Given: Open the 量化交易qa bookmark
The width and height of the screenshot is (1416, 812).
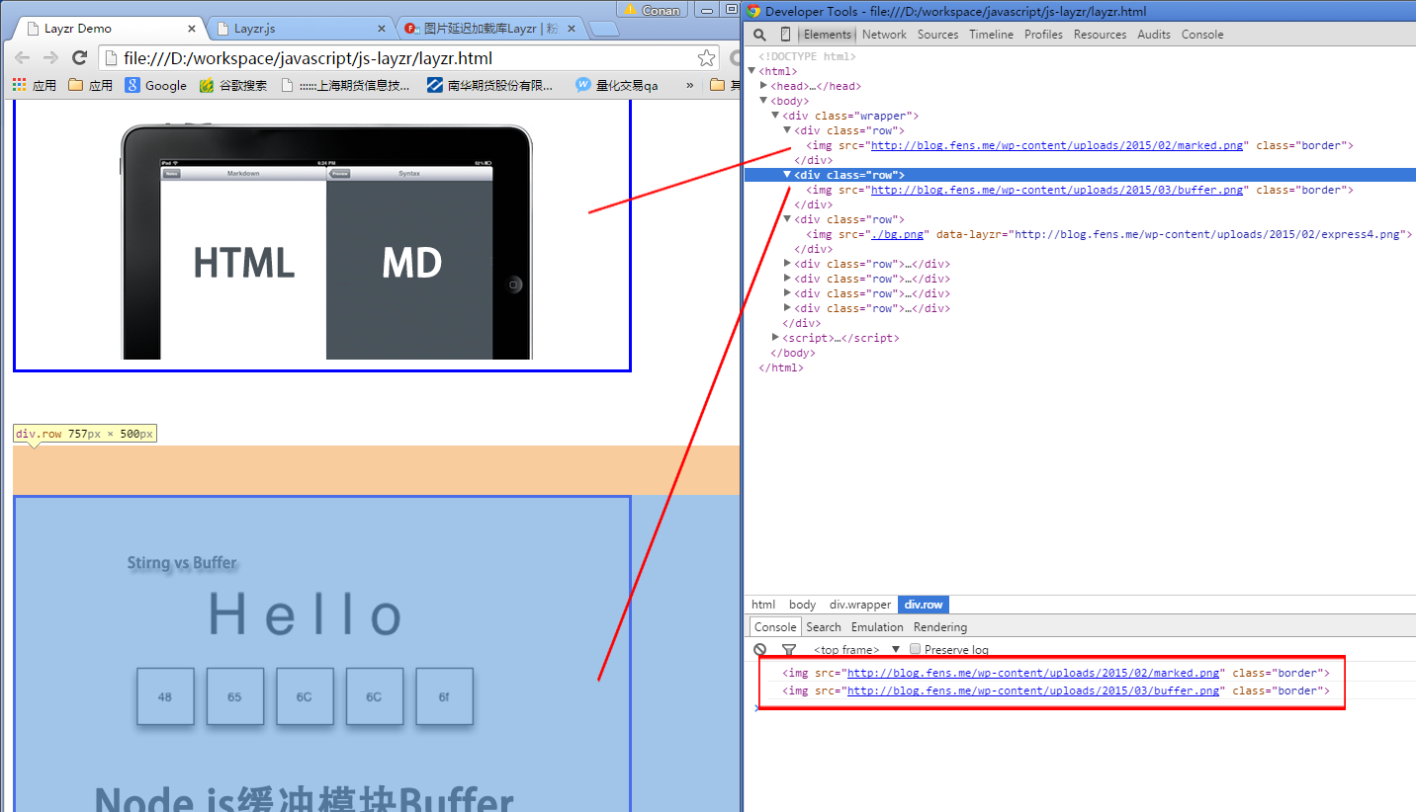Looking at the screenshot, I should (x=617, y=86).
